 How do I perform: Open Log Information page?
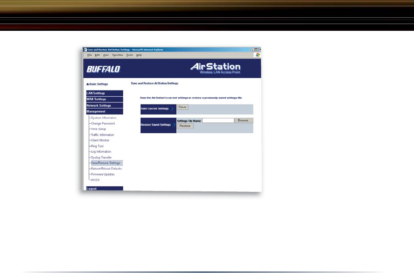[101, 151]
